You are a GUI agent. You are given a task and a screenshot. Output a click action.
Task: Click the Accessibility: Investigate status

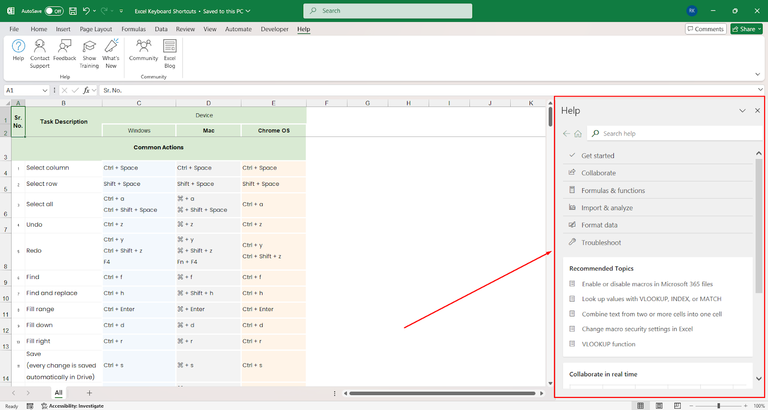point(72,406)
